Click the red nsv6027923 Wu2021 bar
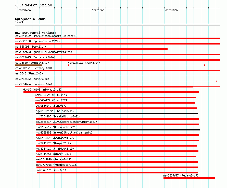 (117, 173)
